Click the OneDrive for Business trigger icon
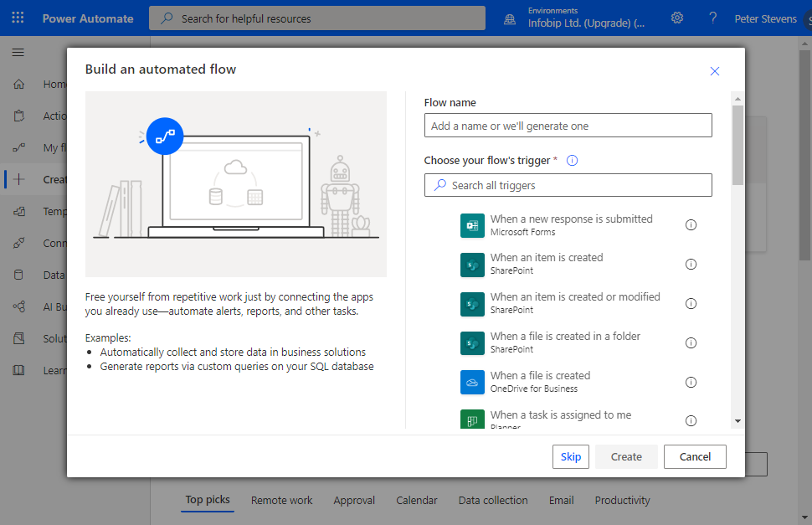812x525 pixels. coord(472,382)
